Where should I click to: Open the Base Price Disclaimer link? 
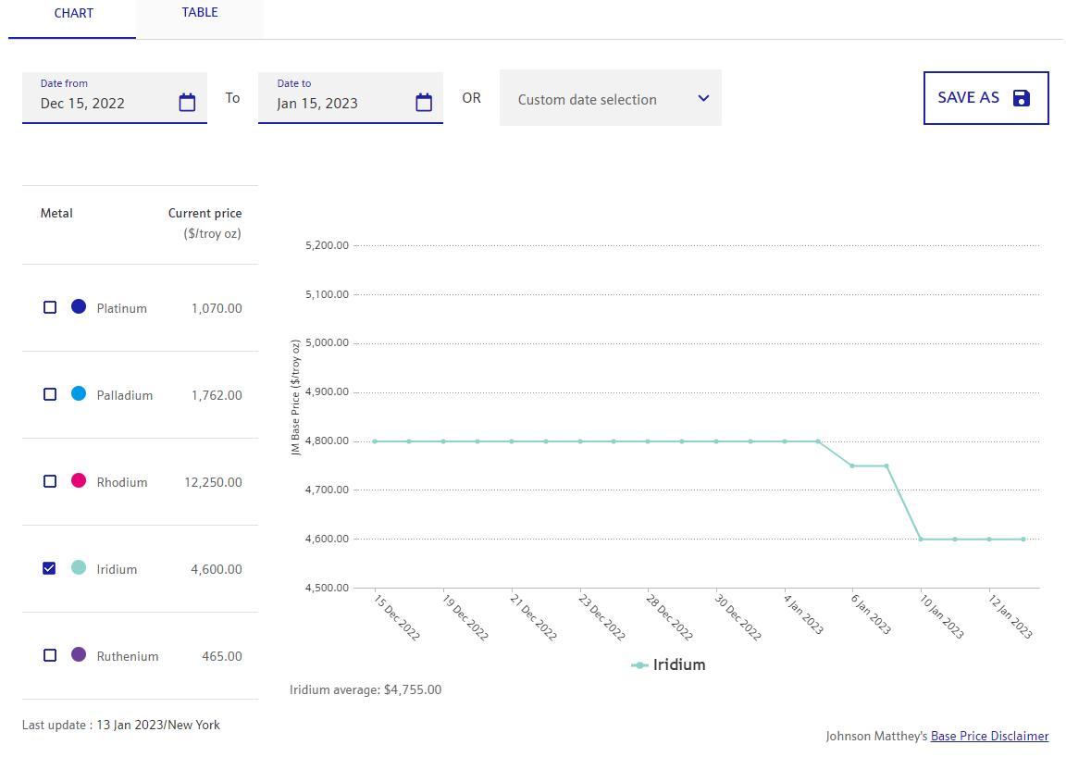989,737
